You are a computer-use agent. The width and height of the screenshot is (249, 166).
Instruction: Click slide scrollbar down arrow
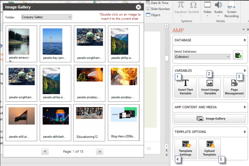[x=166, y=146]
